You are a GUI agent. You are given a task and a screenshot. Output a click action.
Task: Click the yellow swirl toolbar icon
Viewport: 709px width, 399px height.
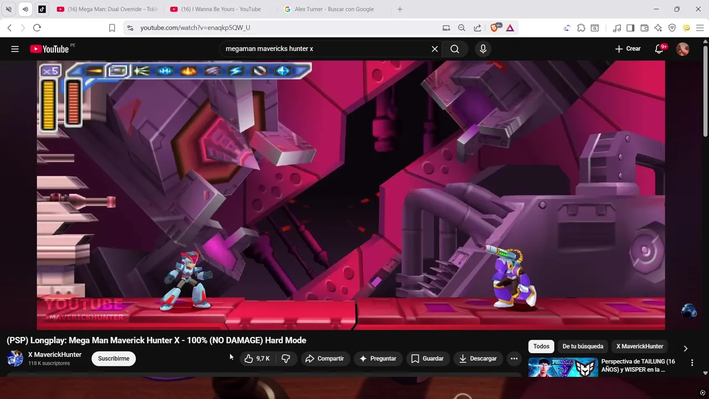[686, 28]
